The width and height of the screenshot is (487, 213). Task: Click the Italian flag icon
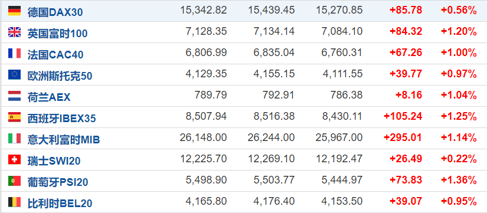click(14, 139)
